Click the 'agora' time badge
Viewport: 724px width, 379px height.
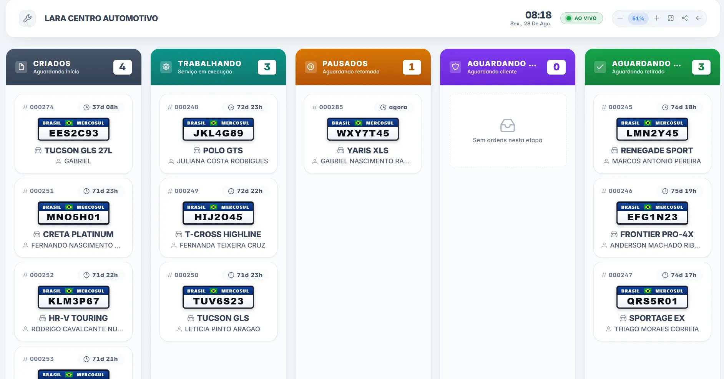tap(394, 107)
